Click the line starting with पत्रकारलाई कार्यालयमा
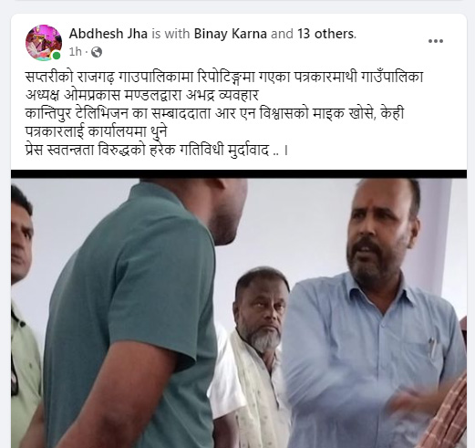 97,131
